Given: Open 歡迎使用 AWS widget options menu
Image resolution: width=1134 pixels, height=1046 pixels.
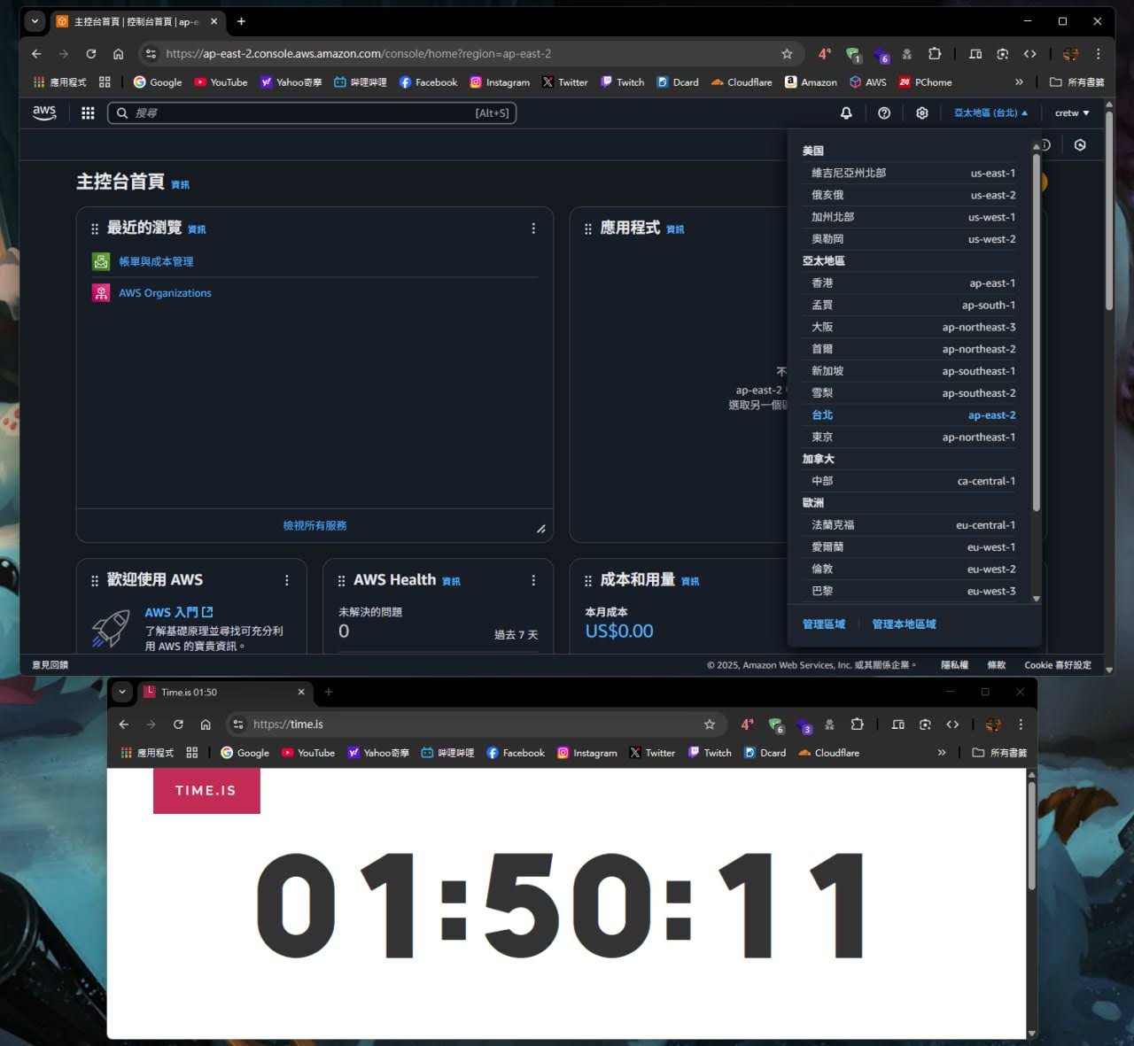Looking at the screenshot, I should 286,580.
